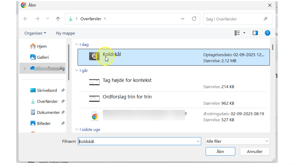Open the Alle filer file type dropdown
This screenshot has width=294, height=164.
[237, 141]
